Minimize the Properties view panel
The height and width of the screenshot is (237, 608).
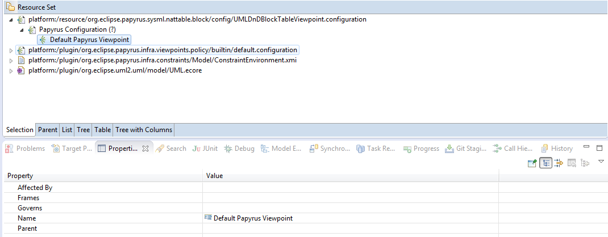click(x=586, y=147)
